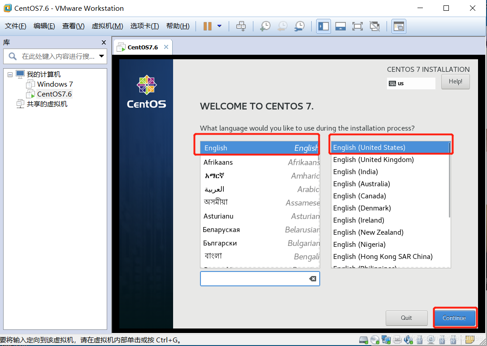Screen dimensions: 487x346
Task: Click the network adapter status icon
Action: (x=386, y=340)
